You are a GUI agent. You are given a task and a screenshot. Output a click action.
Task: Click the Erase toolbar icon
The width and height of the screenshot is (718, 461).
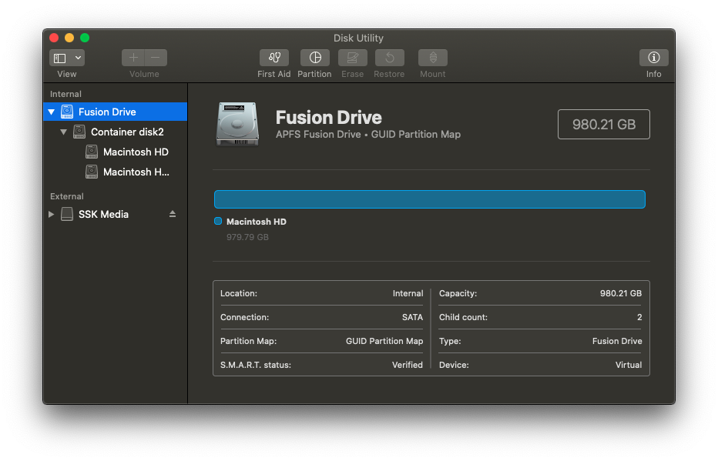pos(352,58)
